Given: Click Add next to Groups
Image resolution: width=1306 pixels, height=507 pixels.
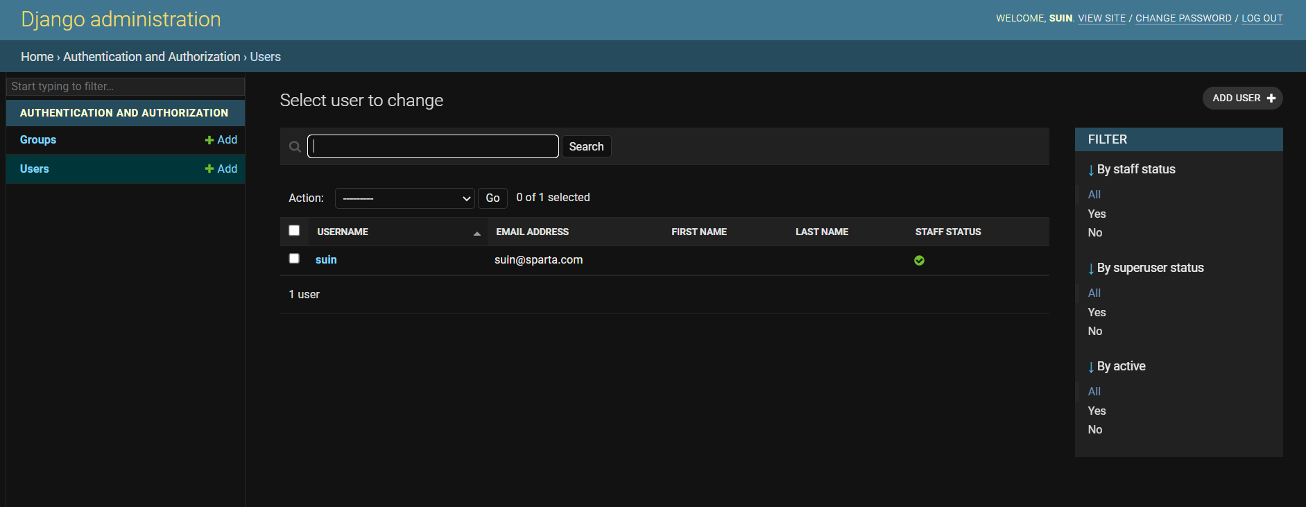Looking at the screenshot, I should click(221, 139).
